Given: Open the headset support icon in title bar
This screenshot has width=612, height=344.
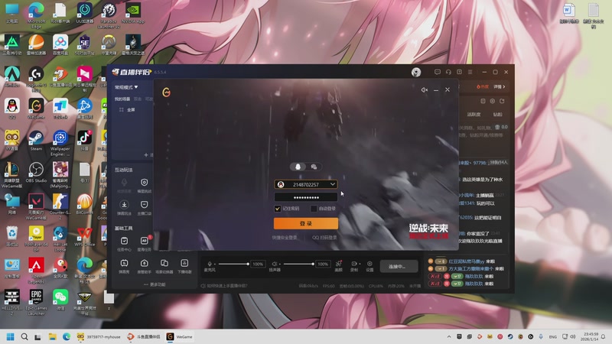Looking at the screenshot, I should point(448,72).
